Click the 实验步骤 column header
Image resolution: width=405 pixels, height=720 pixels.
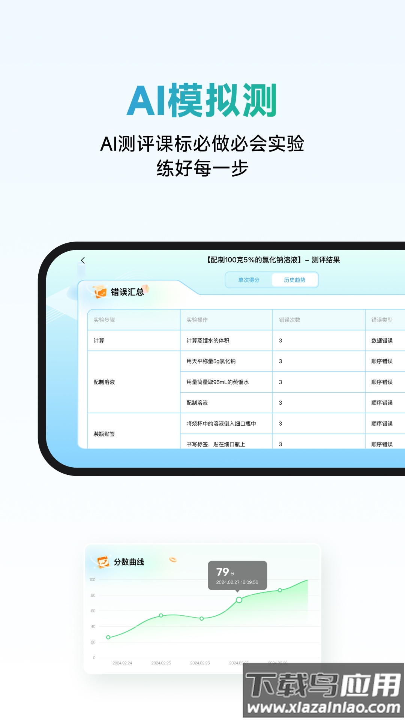coord(104,320)
